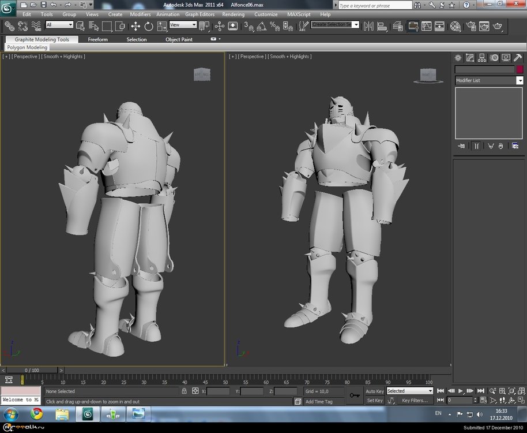Open the All selection filter dropdown
This screenshot has width=527, height=433.
point(59,25)
